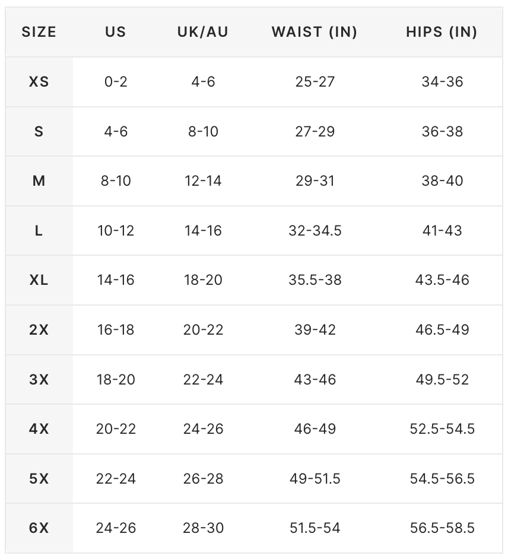
Task: Select hips value 56.5-58.5 for 6X
Action: 442,528
